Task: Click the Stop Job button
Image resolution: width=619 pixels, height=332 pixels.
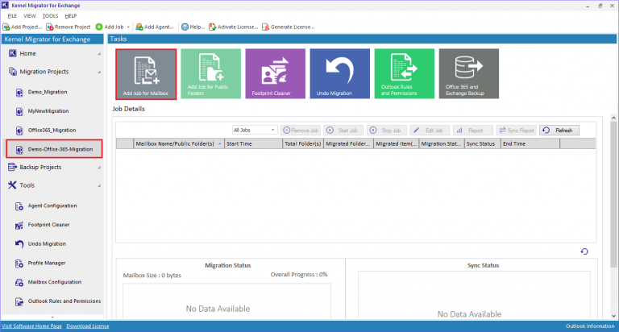Action: (387, 131)
